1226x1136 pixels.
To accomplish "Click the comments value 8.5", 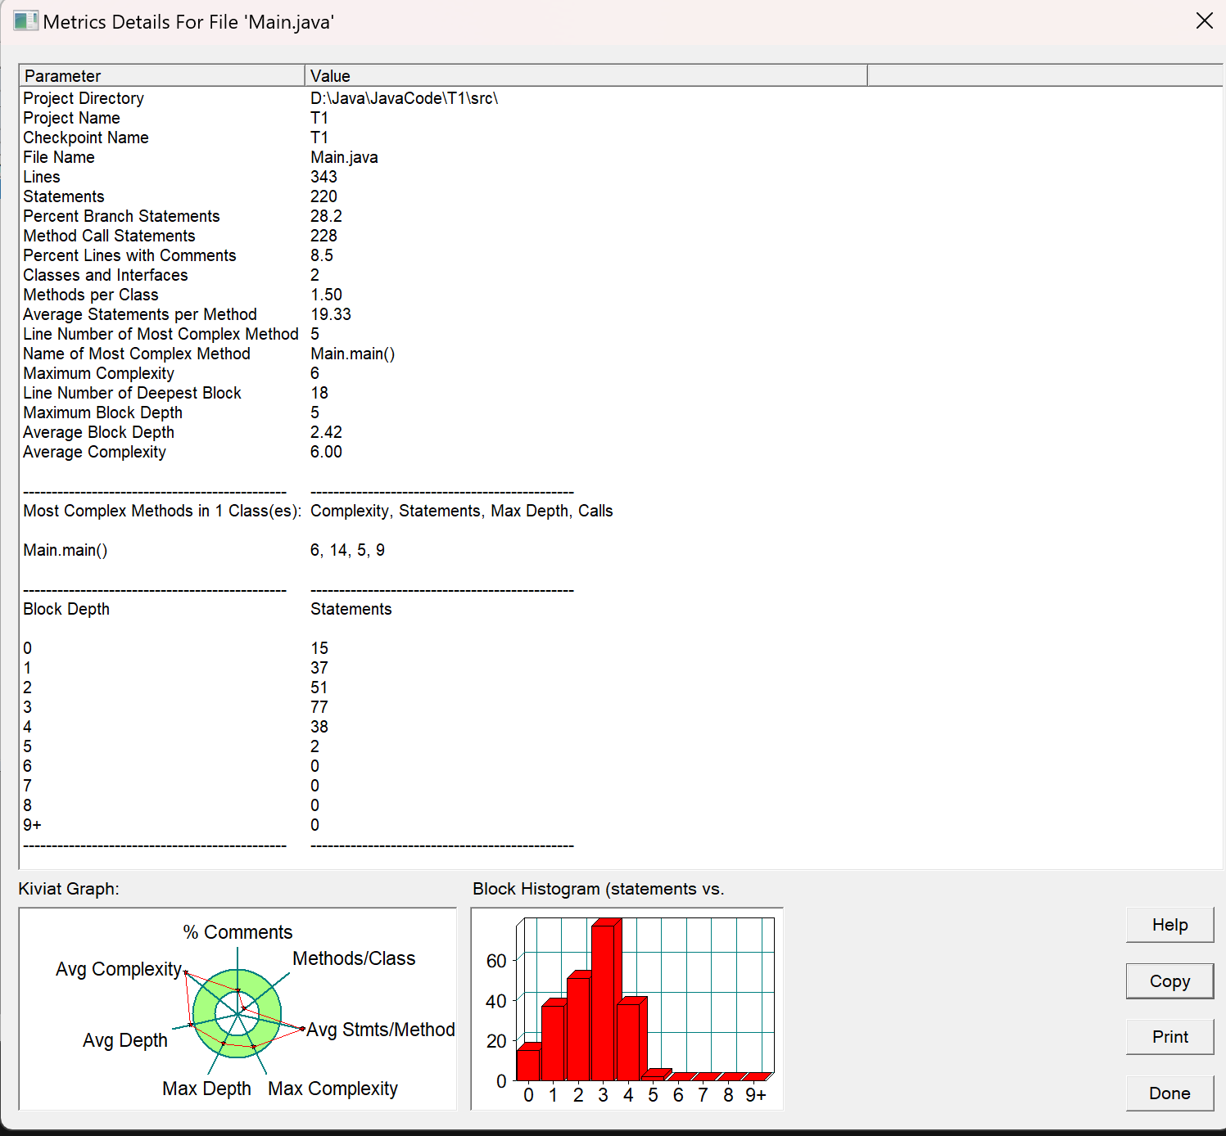I will tap(322, 255).
